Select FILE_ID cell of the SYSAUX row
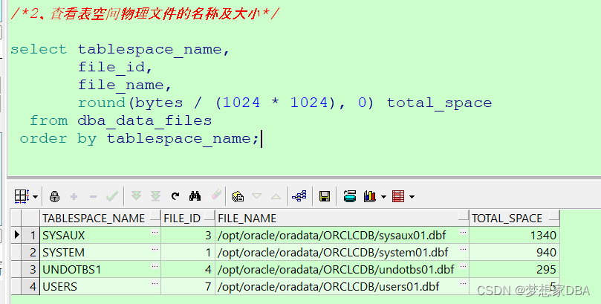The image size is (601, 304). pos(188,235)
